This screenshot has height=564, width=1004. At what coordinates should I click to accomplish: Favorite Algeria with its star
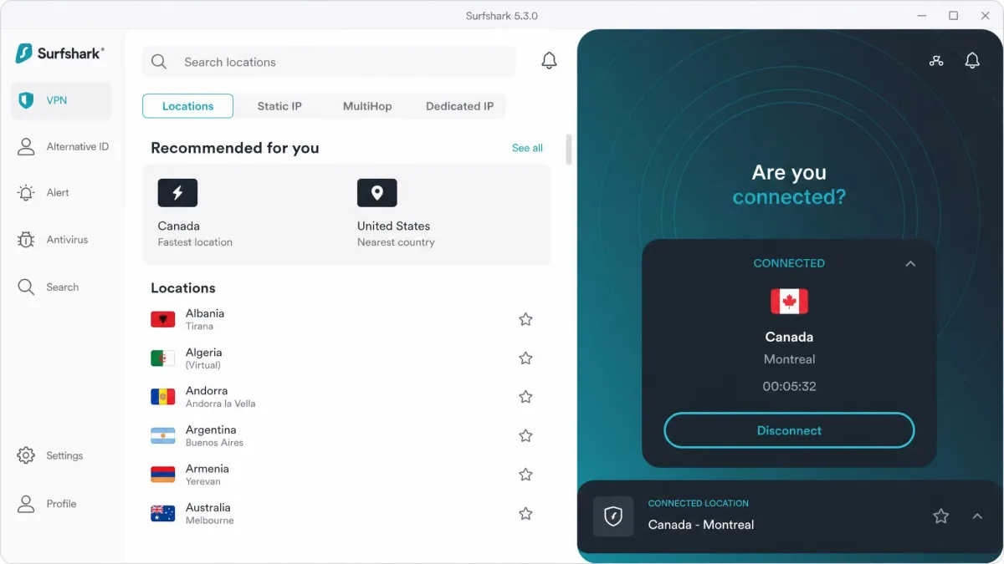(525, 358)
